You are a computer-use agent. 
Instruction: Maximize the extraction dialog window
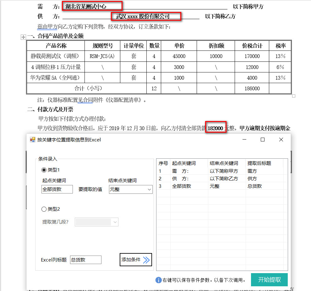point(263,140)
